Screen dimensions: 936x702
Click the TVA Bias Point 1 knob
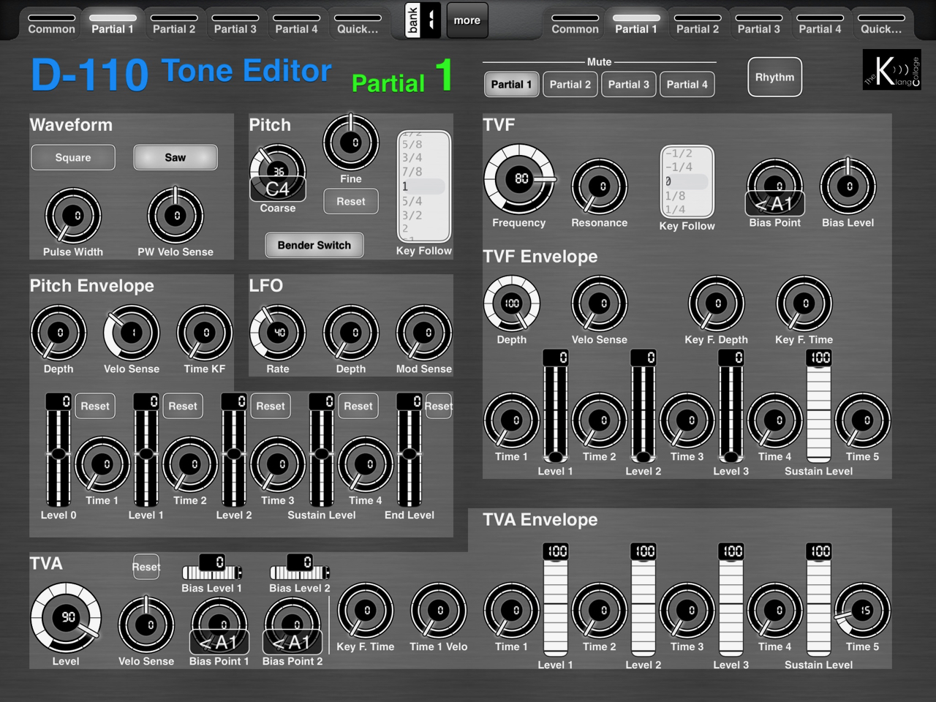click(x=219, y=626)
